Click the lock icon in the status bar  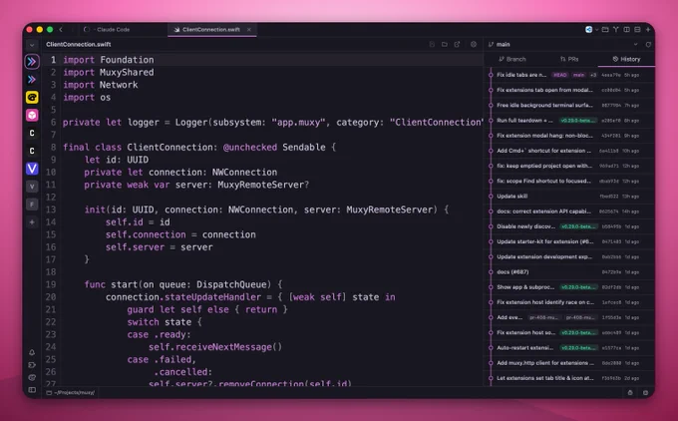point(630,392)
